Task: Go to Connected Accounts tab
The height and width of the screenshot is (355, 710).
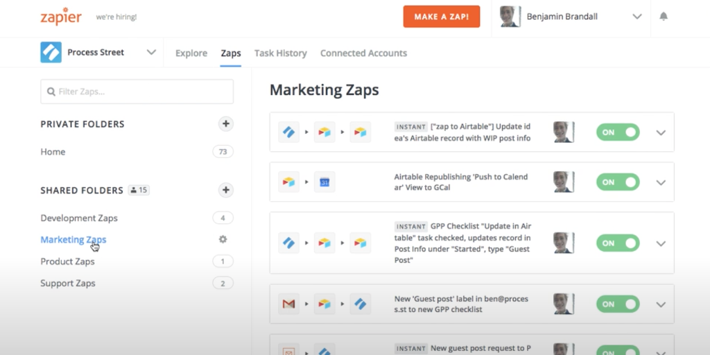Action: (x=363, y=53)
